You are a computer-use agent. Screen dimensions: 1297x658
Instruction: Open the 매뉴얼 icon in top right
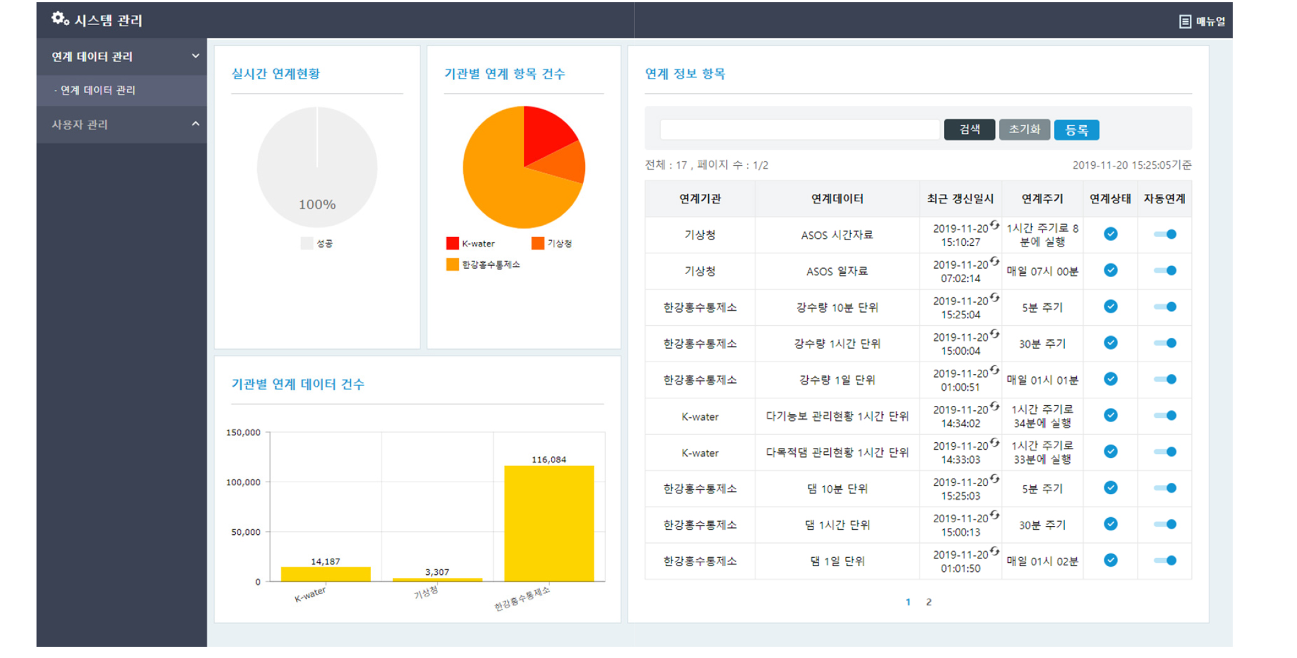[x=1186, y=21]
